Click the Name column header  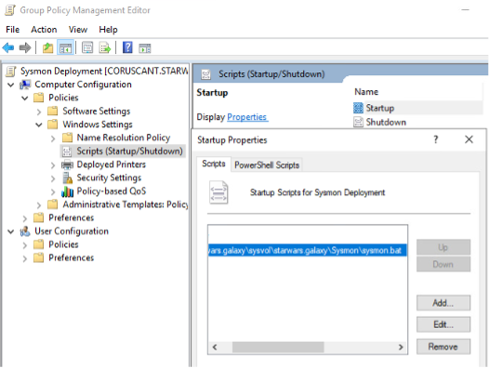pos(366,92)
